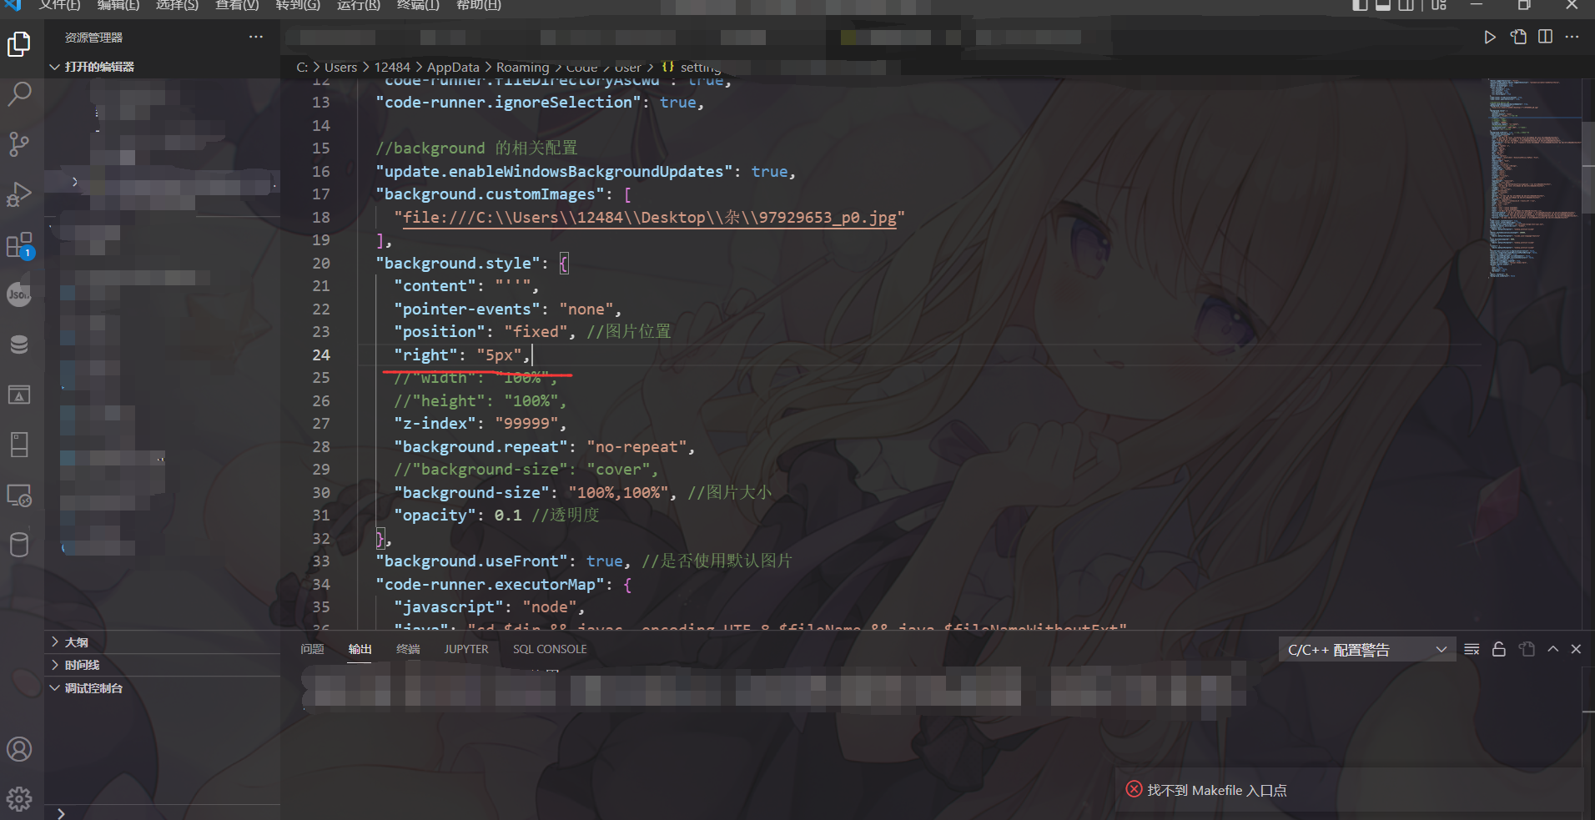1595x820 pixels.
Task: Click the 找不到 Makefile 入口点 notification
Action: point(1217,790)
